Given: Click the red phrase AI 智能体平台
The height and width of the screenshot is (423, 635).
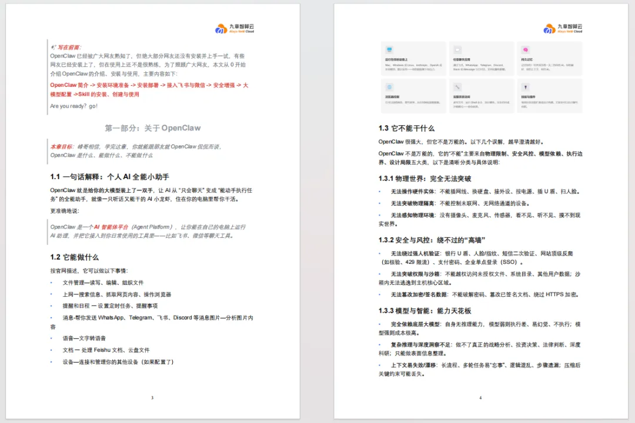Looking at the screenshot, I should point(111,227).
